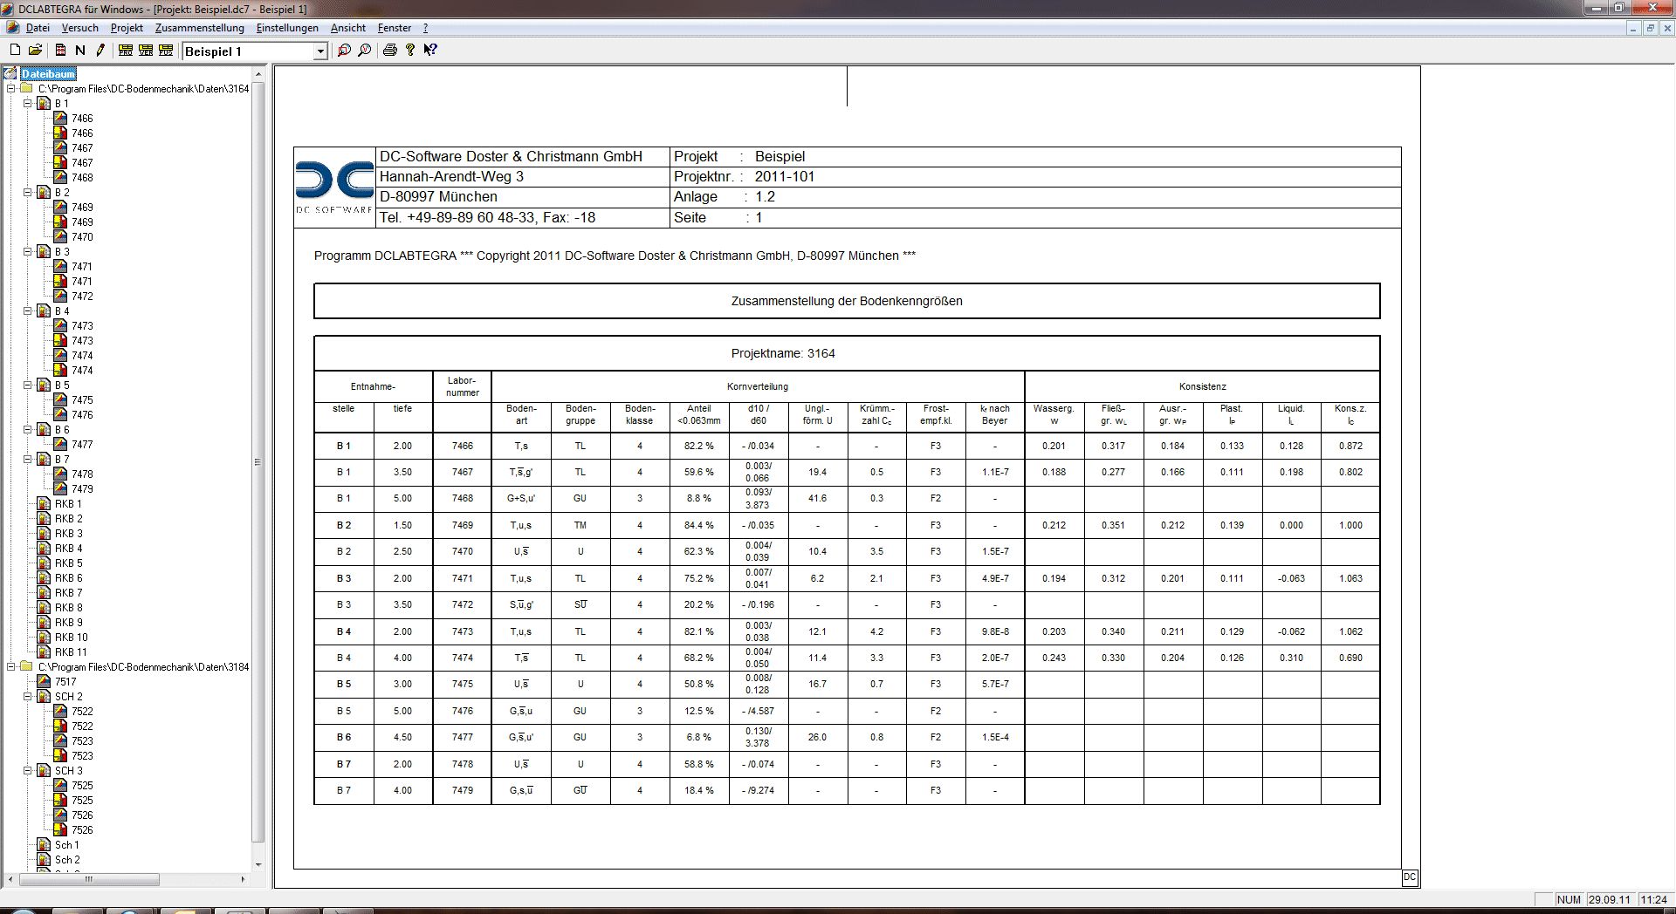The height and width of the screenshot is (914, 1676).
Task: Open the Ansicht menu
Action: (347, 28)
